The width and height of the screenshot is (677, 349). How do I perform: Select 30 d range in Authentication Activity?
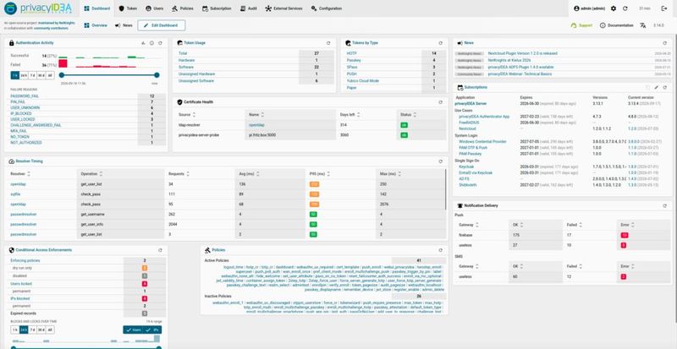pyautogui.click(x=41, y=75)
